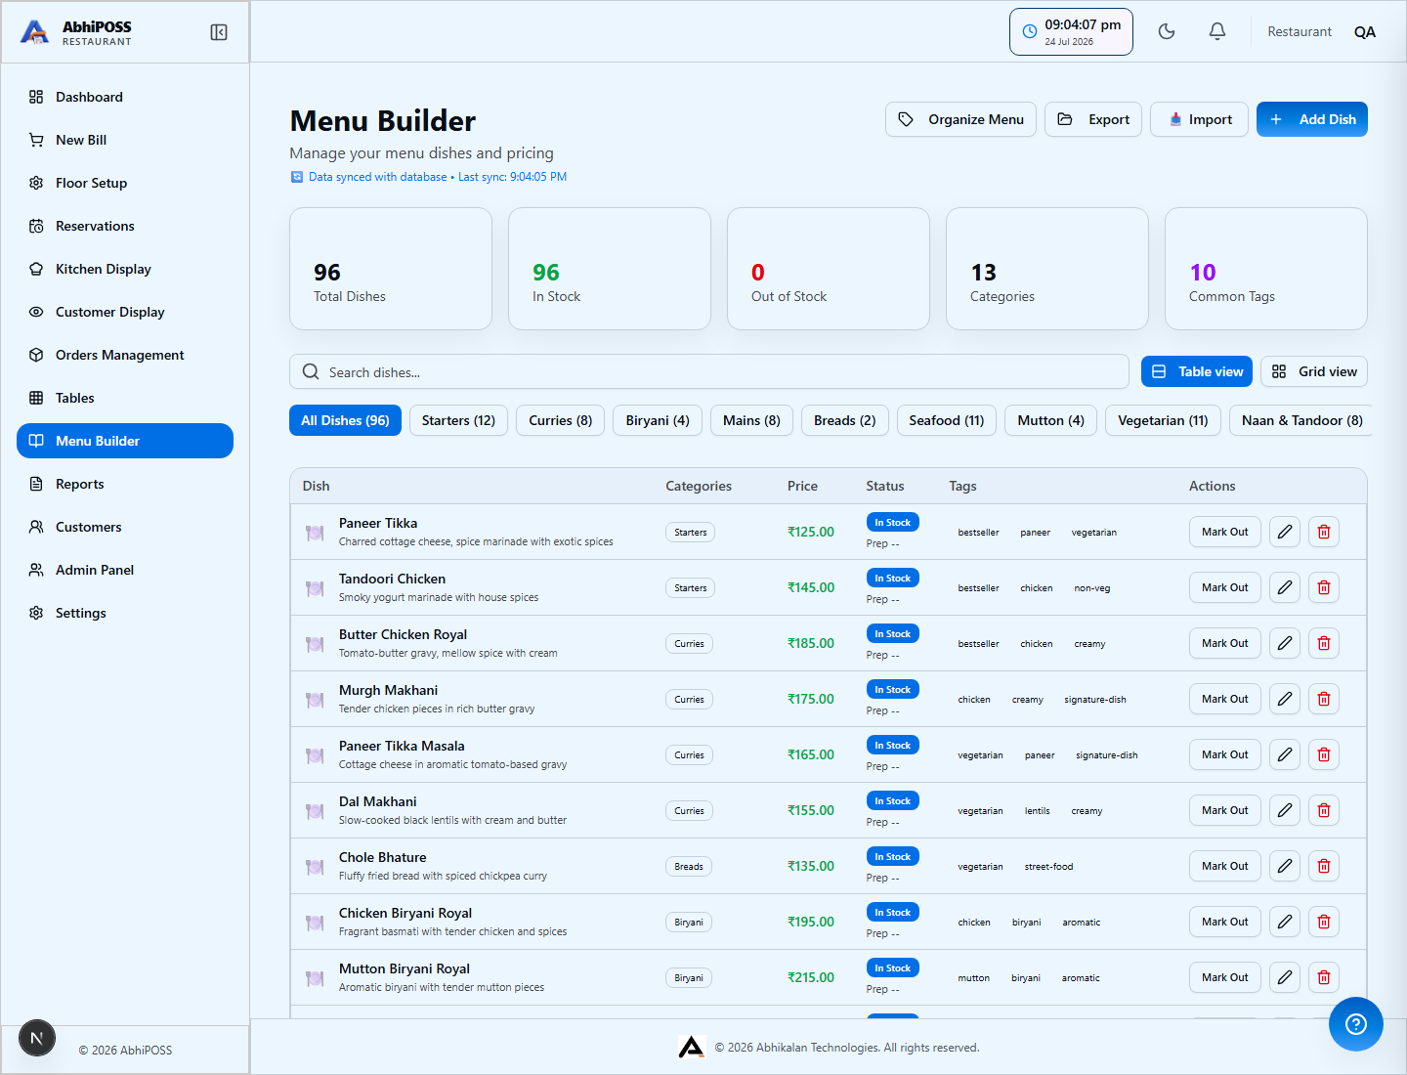Edit the Chole Bhature dish

tap(1285, 866)
